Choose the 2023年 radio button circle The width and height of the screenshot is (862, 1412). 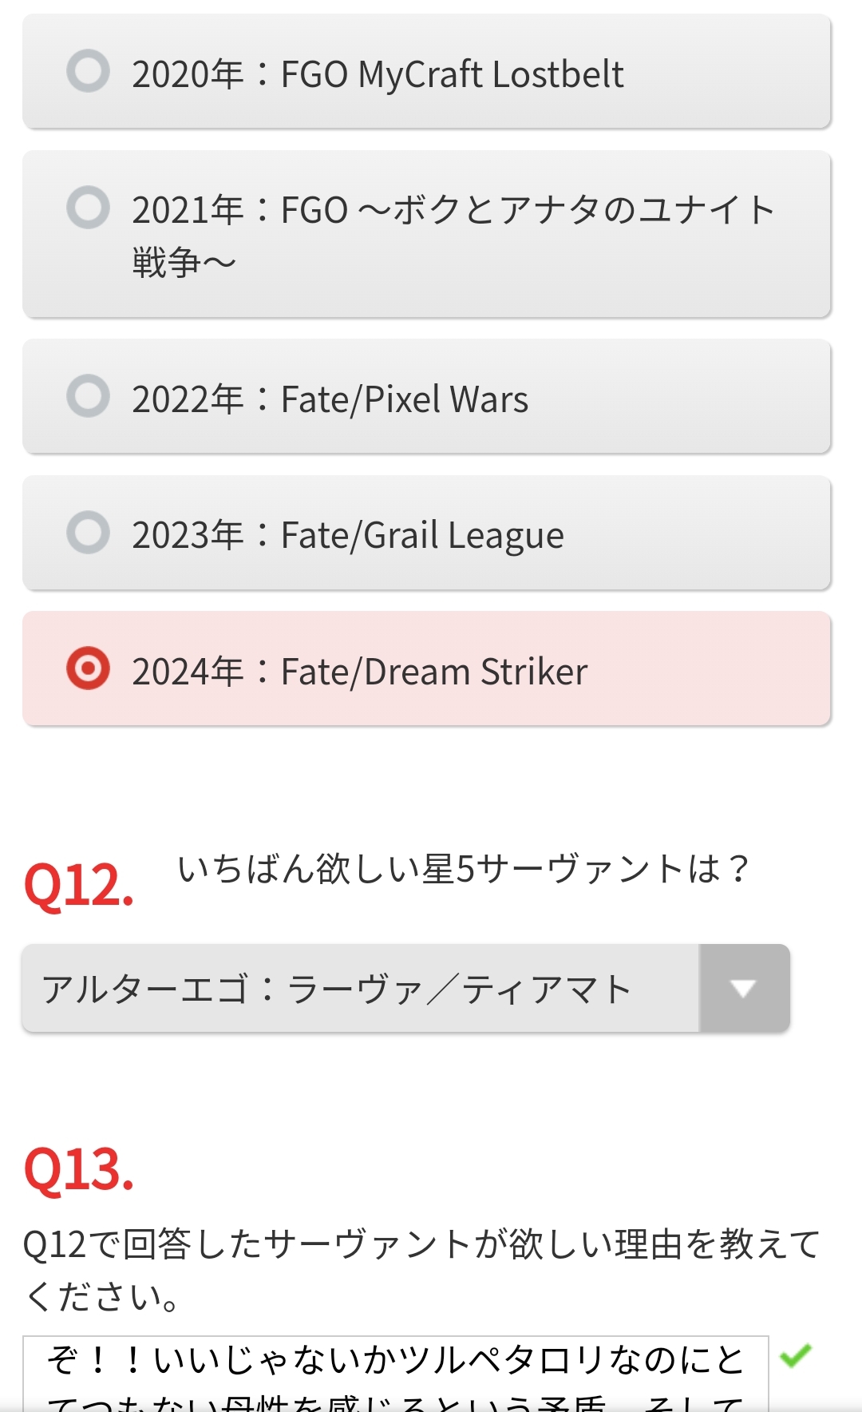click(x=88, y=532)
